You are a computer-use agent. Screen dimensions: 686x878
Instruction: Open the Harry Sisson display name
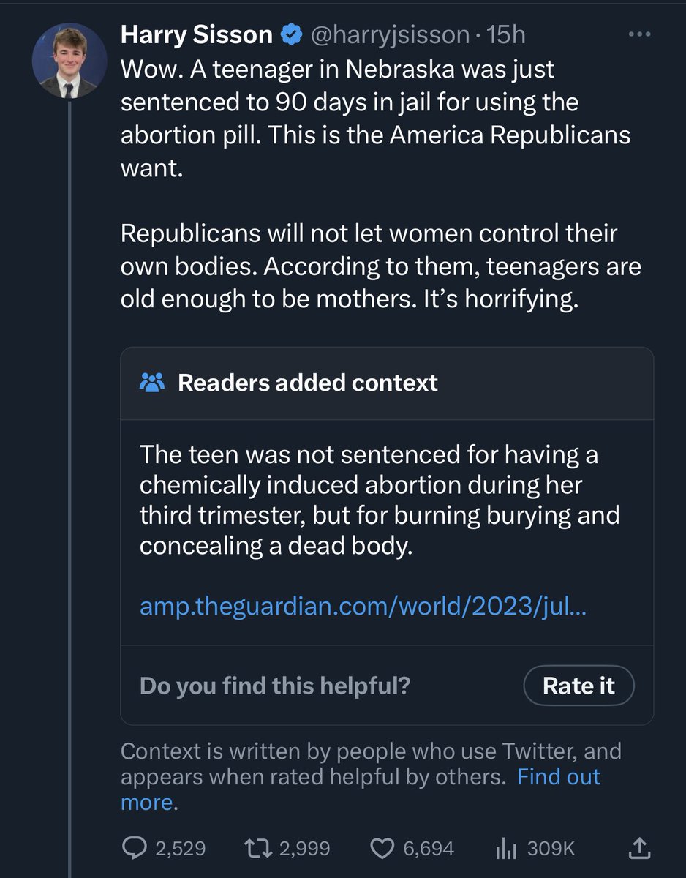pyautogui.click(x=197, y=34)
